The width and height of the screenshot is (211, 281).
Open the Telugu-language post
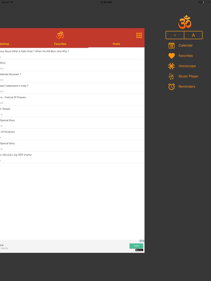pos(72,157)
